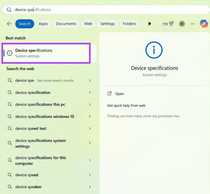
Task: Click the info icon beside Device specifications result
Action: [x=10, y=53]
